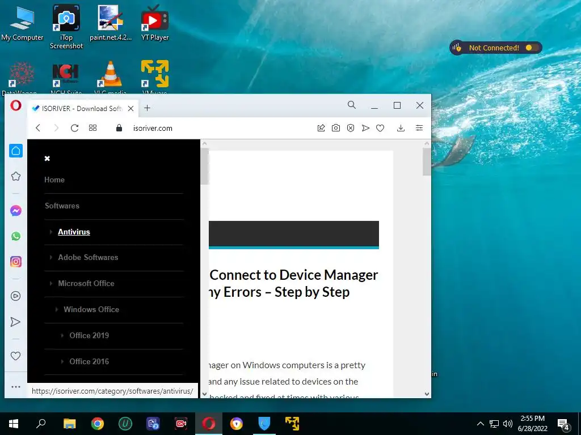Open My Computer desktop icon

22,23
